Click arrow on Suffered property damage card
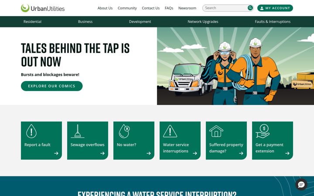Screen dimensions: 314x196 tap(241, 153)
